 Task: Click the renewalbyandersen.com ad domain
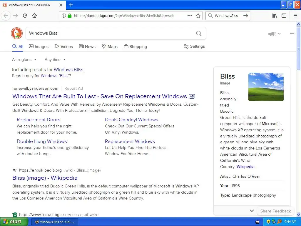click(35, 88)
